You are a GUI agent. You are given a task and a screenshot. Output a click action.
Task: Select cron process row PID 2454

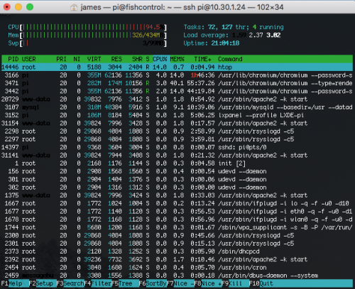[x=177, y=268]
